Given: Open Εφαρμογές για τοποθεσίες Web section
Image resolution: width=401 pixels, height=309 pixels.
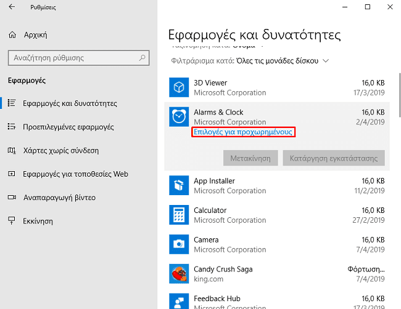Looking at the screenshot, I should click(x=75, y=174).
